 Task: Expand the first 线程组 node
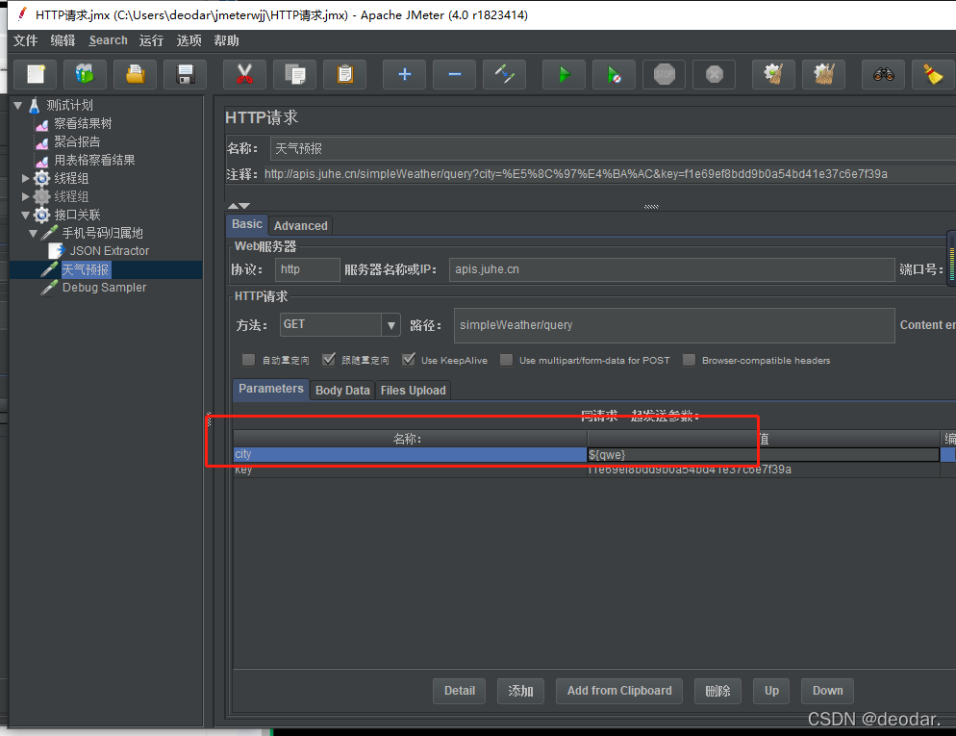pos(26,179)
